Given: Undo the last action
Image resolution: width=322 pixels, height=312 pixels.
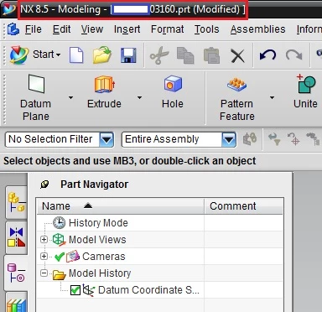Looking at the screenshot, I should [x=267, y=55].
